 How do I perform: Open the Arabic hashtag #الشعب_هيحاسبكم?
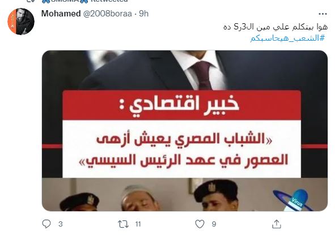click(x=287, y=38)
